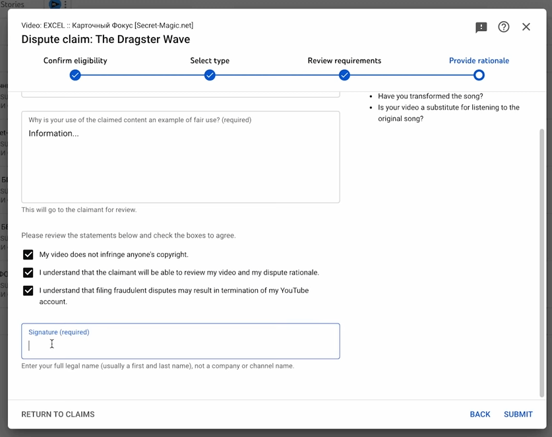Click the BACK button
The height and width of the screenshot is (437, 552).
[x=480, y=414]
